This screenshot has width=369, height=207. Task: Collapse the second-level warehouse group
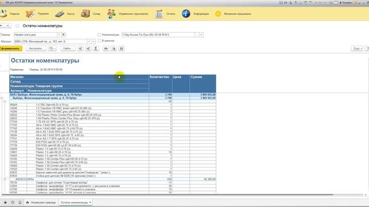[5, 101]
